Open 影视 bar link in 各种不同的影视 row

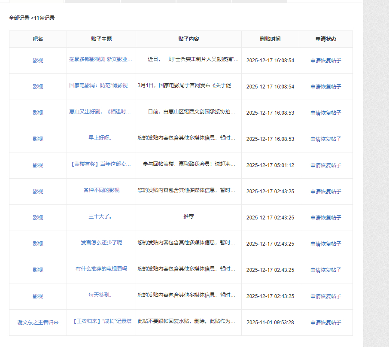38,192
